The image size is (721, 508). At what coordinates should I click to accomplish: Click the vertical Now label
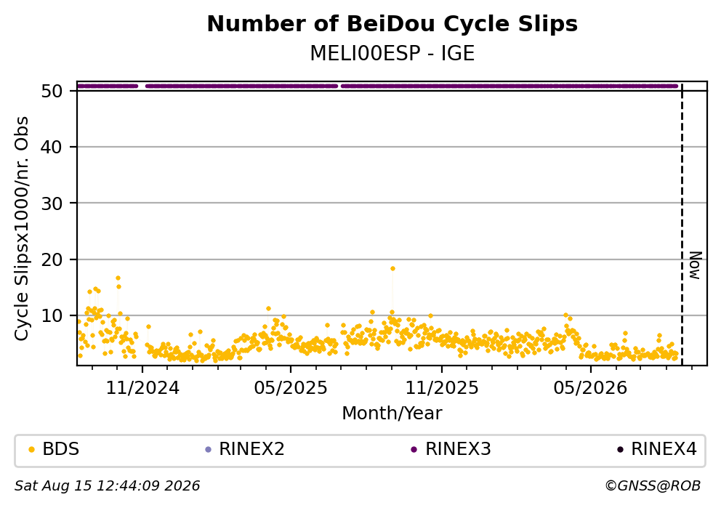696,266
